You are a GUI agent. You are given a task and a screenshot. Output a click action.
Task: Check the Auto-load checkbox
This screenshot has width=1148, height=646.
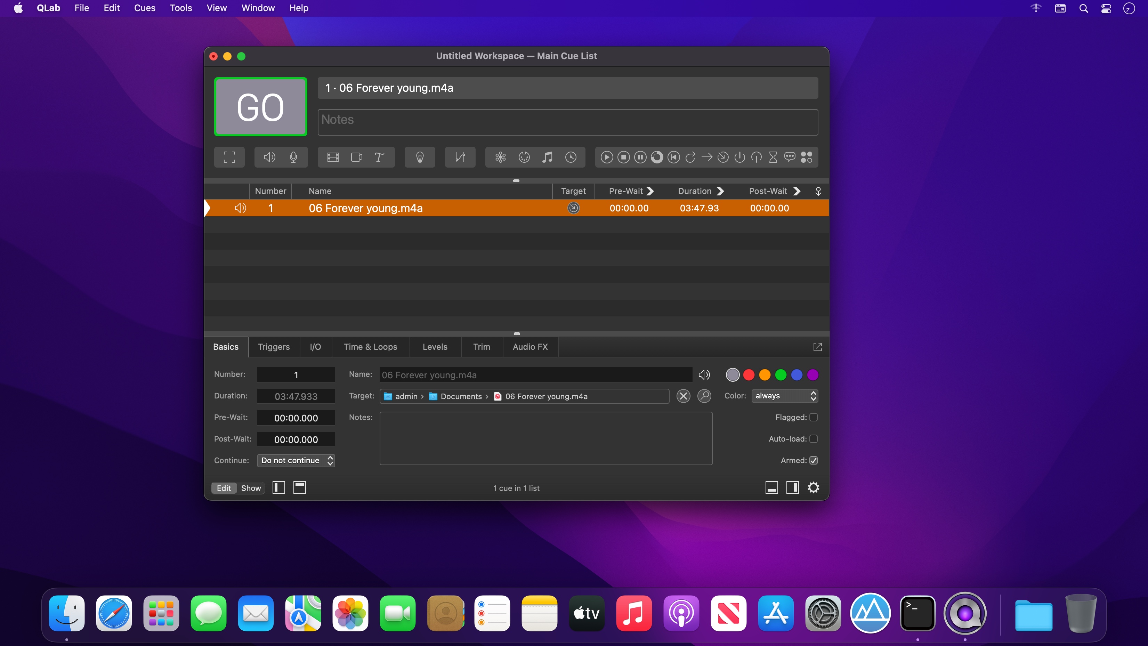[813, 439]
